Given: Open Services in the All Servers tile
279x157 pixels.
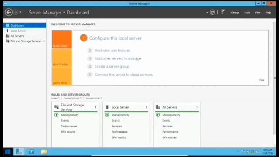Looking at the screenshot, I should [167, 126].
